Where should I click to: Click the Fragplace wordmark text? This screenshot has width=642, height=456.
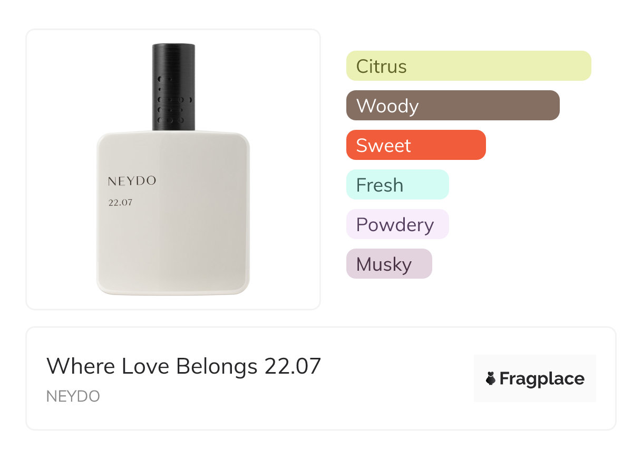(542, 378)
